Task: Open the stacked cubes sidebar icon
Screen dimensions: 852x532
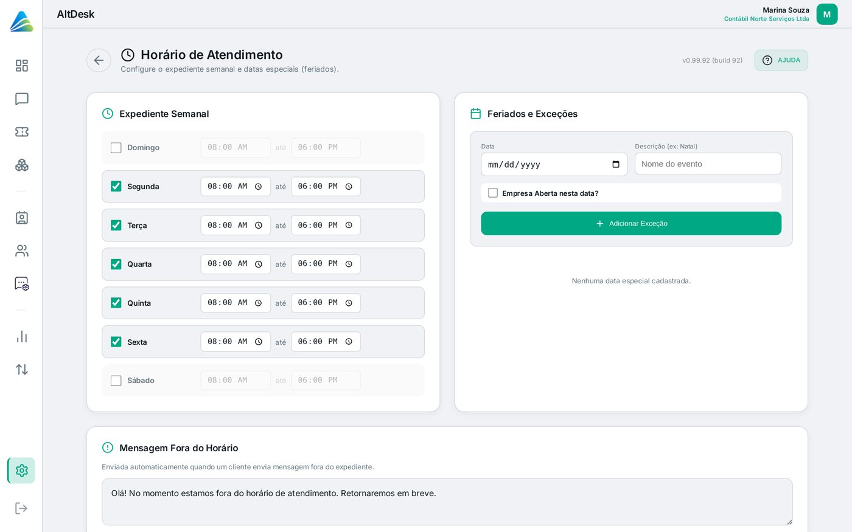Action: [x=22, y=165]
